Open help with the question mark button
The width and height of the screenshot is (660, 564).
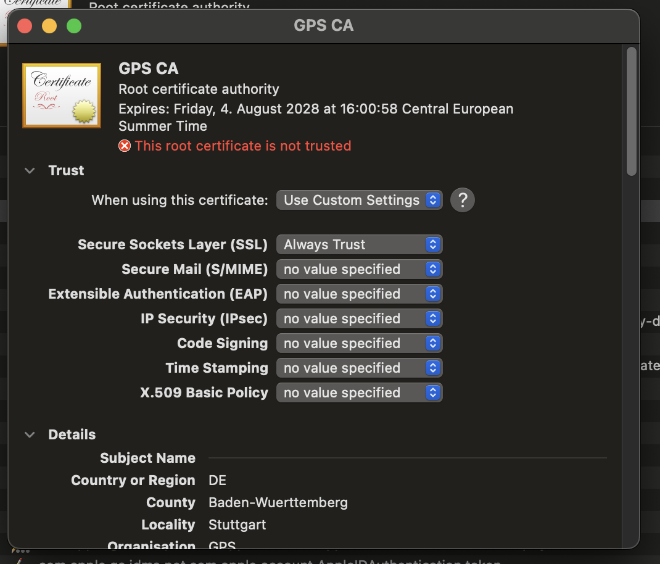pyautogui.click(x=462, y=201)
